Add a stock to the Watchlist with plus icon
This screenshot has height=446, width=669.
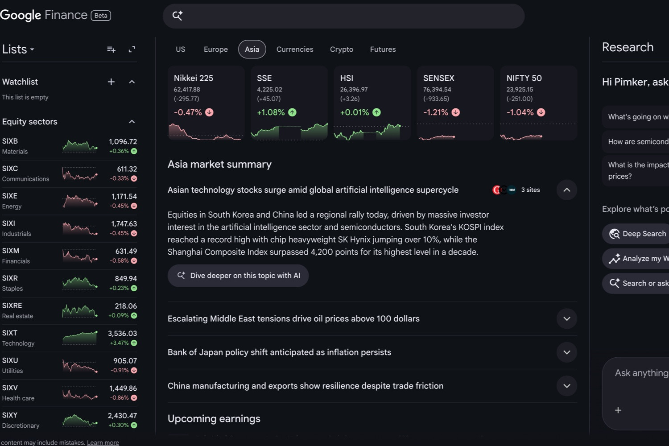pos(111,82)
